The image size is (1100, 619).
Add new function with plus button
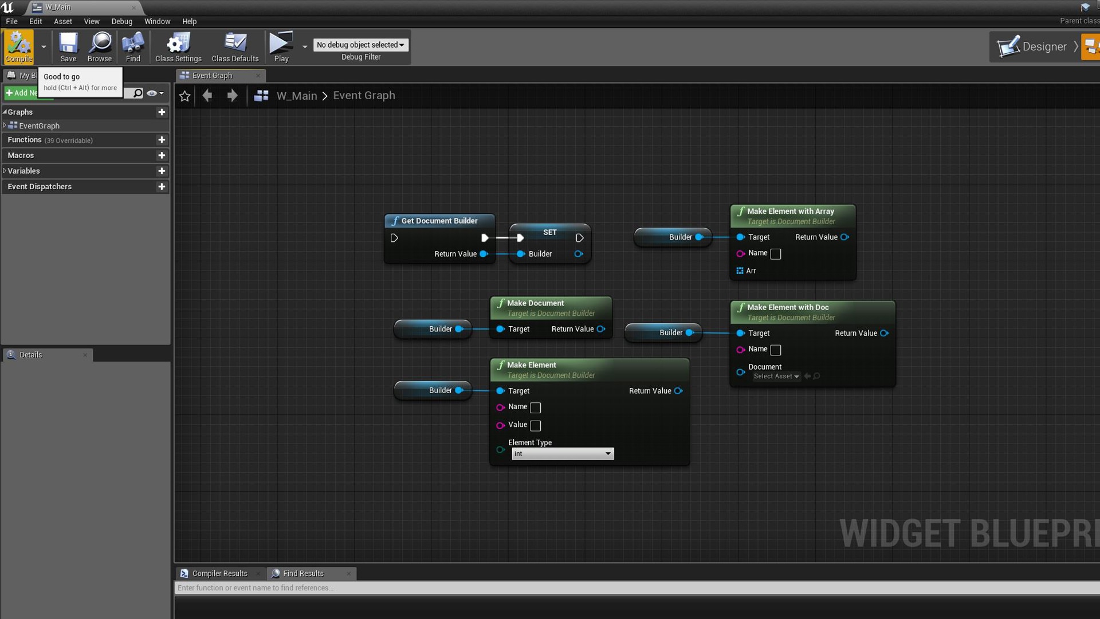(162, 140)
